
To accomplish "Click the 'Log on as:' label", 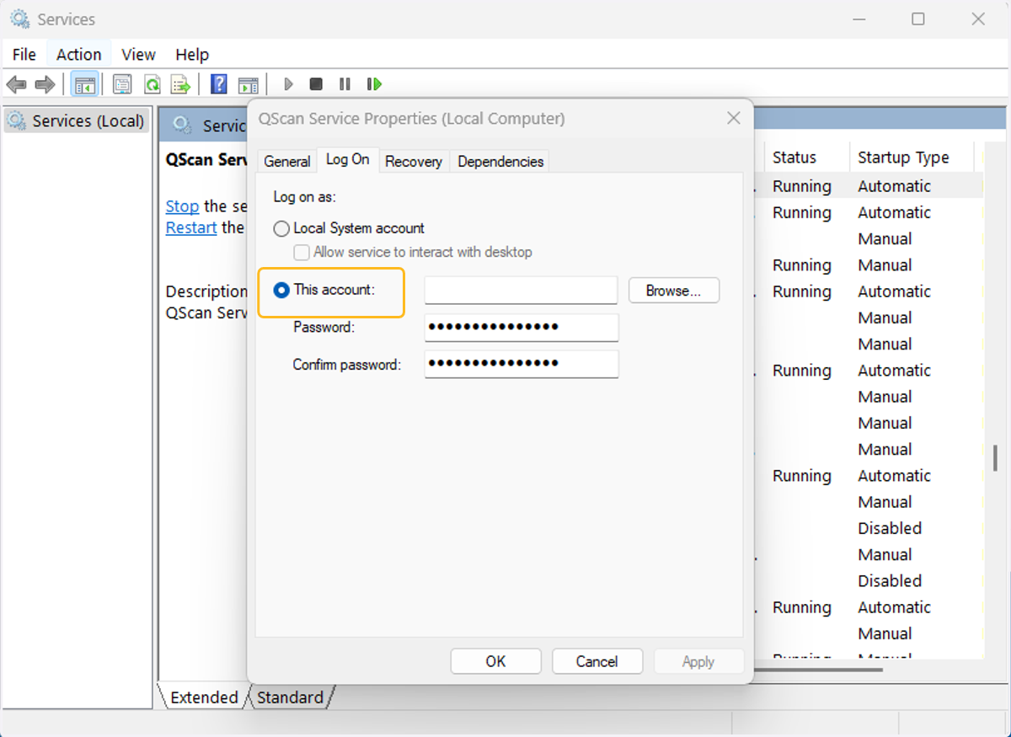I will point(304,197).
